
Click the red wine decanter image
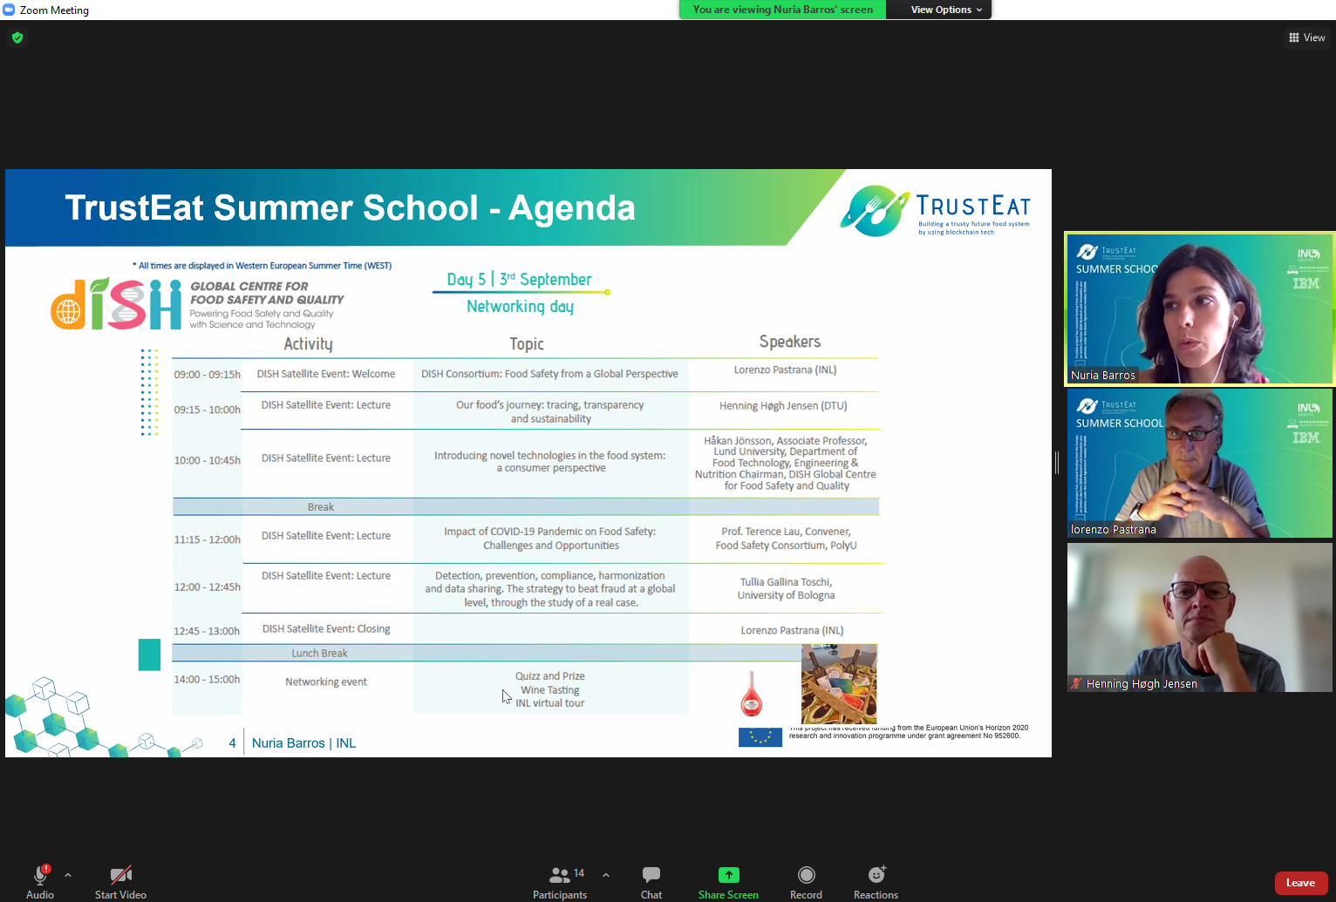pyautogui.click(x=751, y=694)
